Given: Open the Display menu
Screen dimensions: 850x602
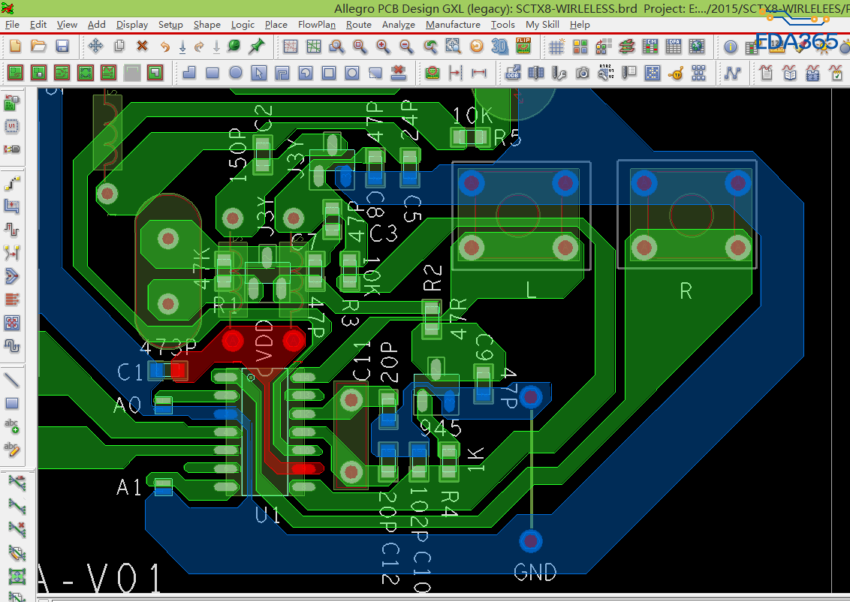Looking at the screenshot, I should click(132, 24).
